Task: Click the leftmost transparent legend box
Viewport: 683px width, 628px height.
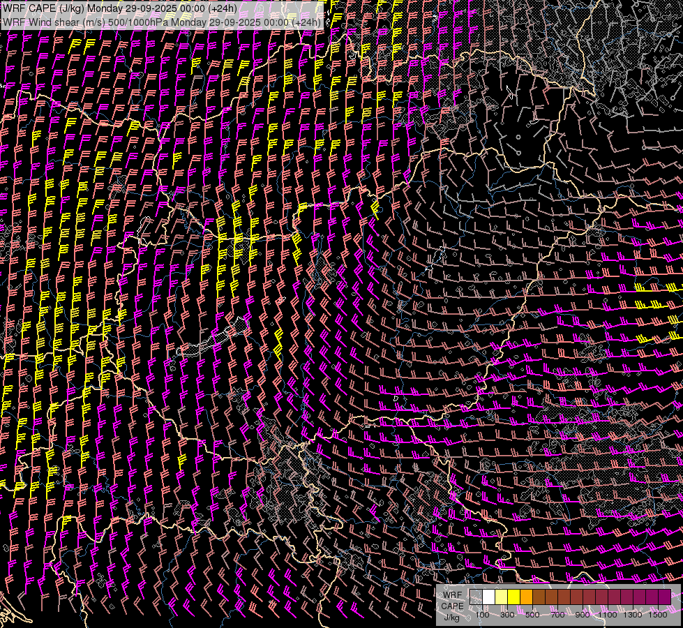Action: [476, 597]
